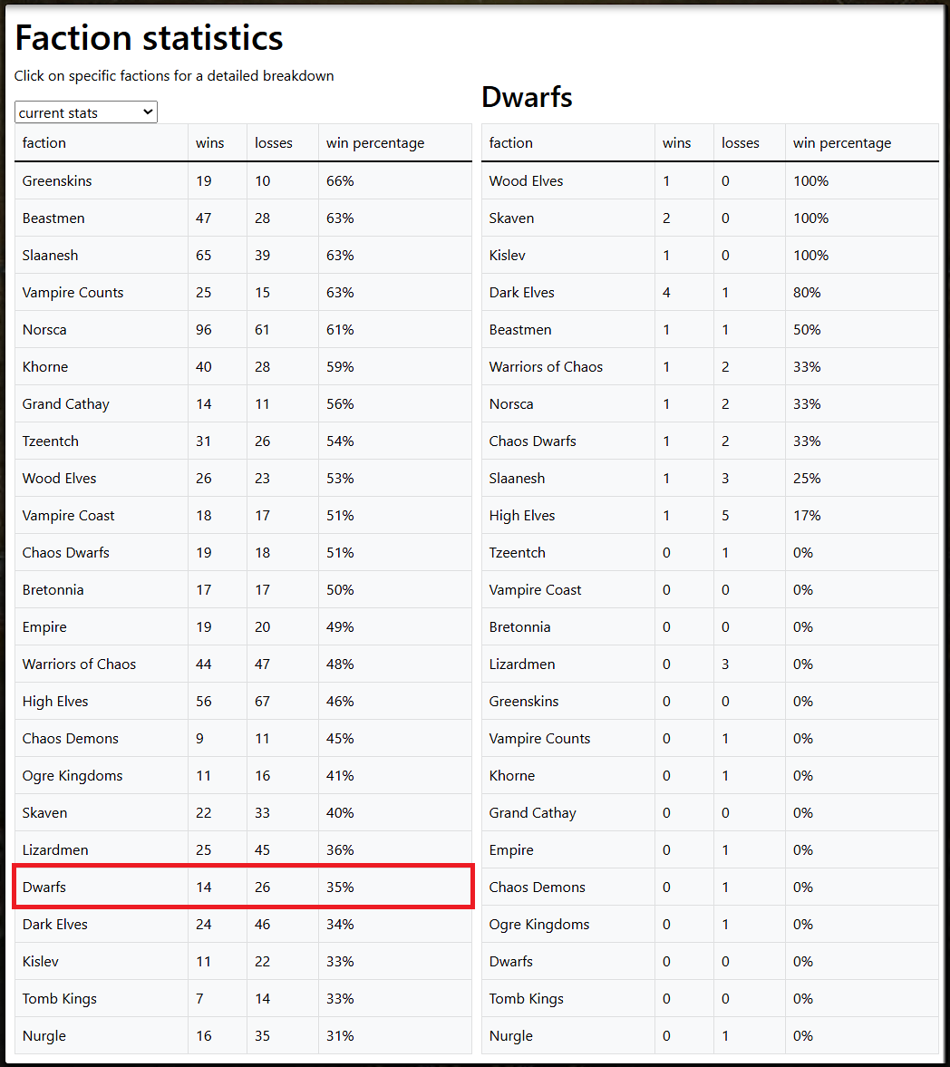Click left table wins column header

tap(218, 143)
